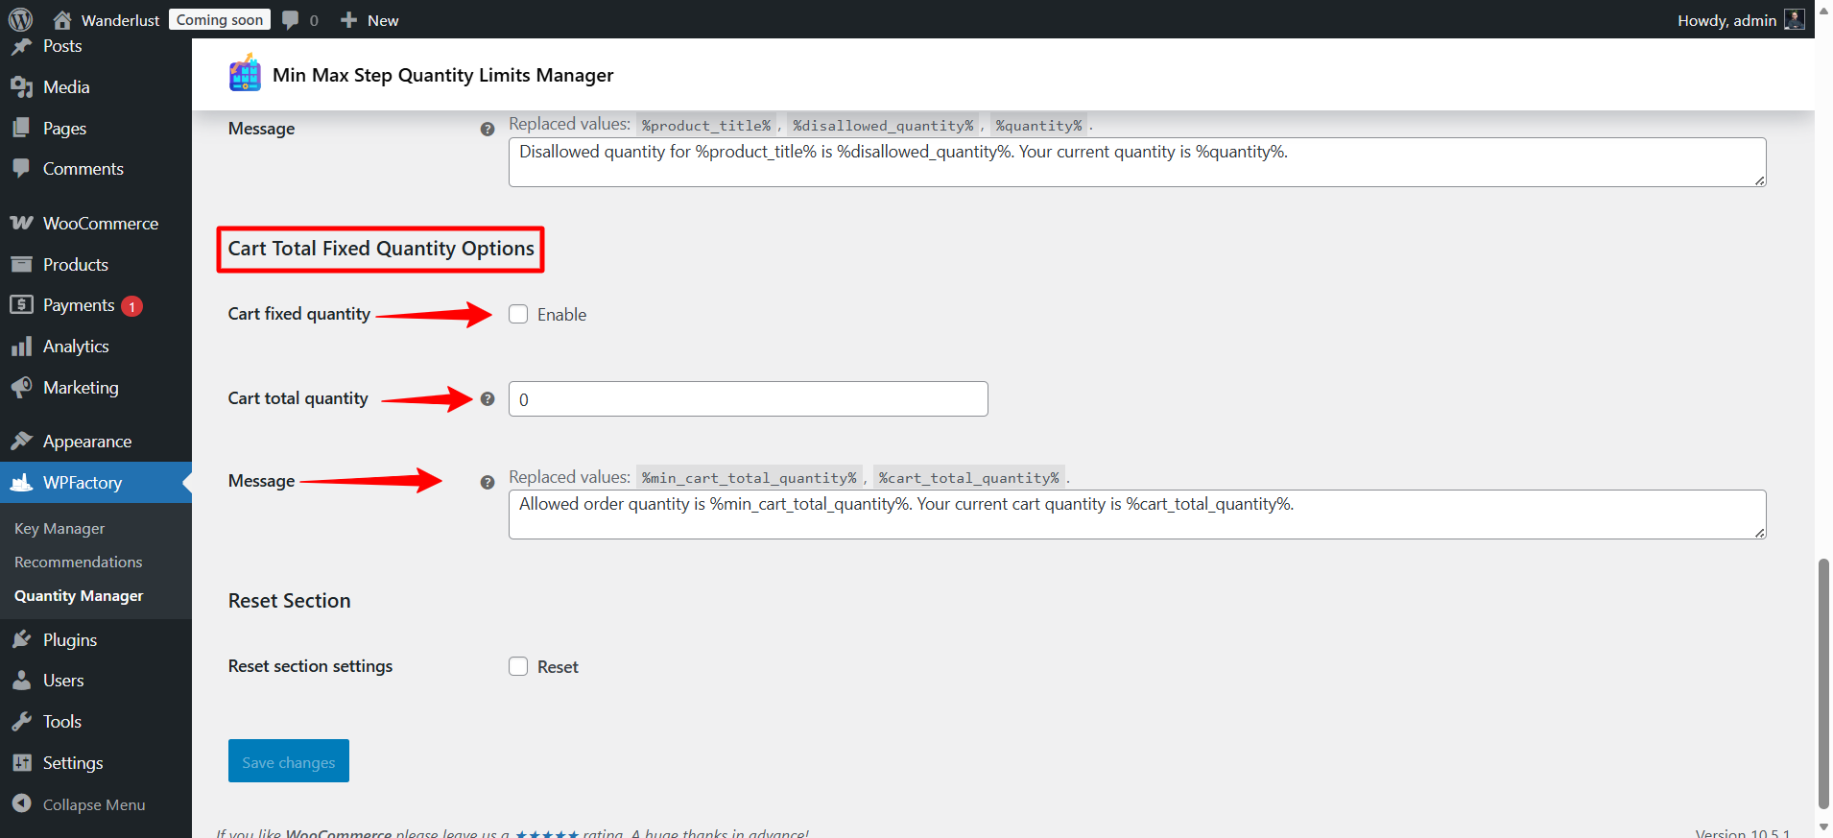This screenshot has height=838, width=1833.
Task: Click the Appearance paintbrush icon
Action: (21, 442)
